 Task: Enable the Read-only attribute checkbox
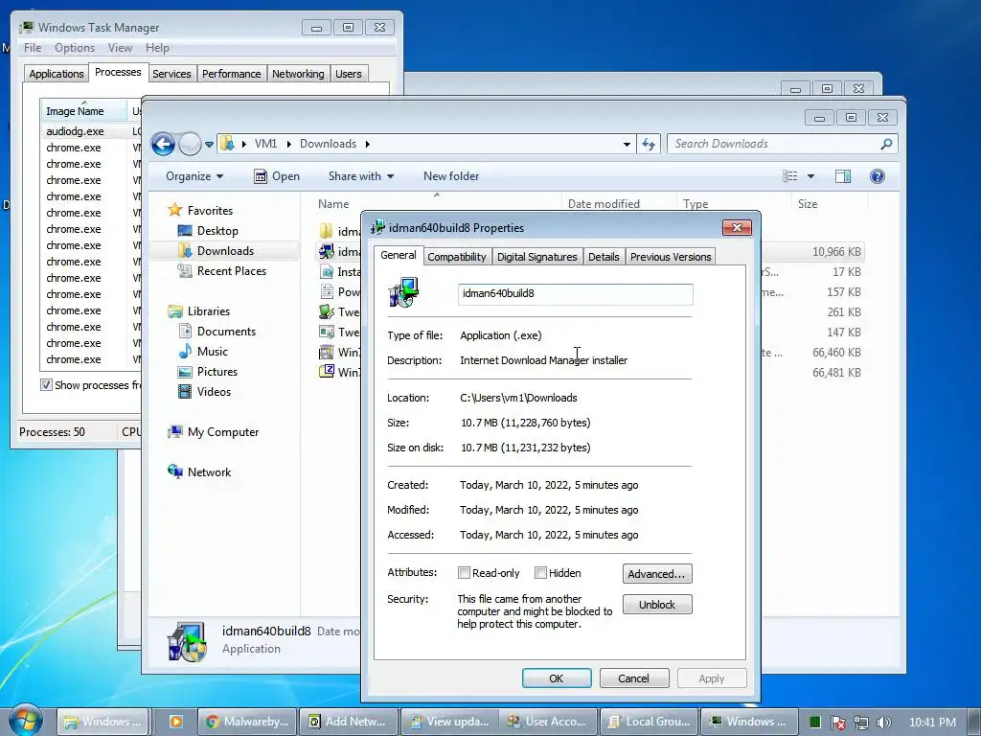click(465, 573)
